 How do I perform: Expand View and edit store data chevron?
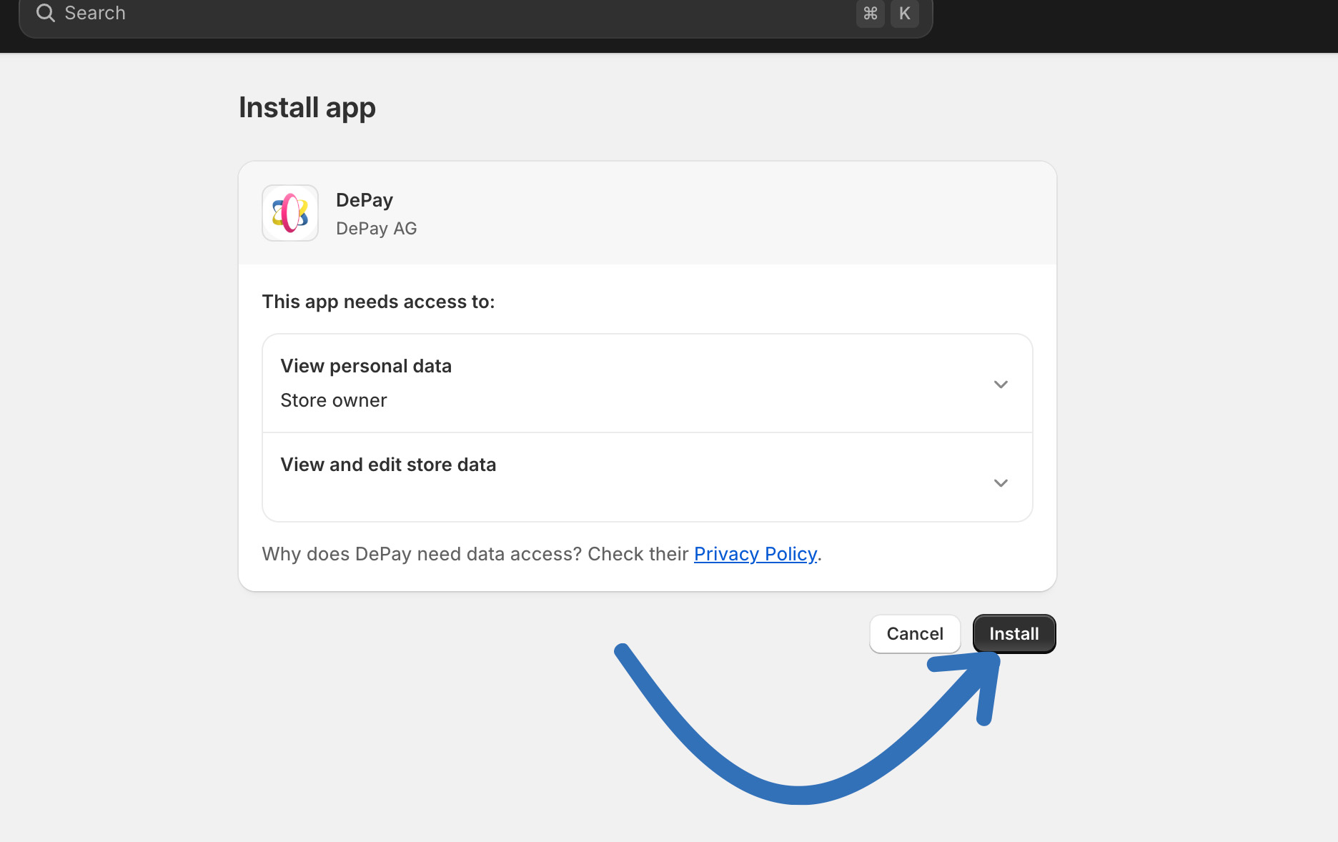(x=1001, y=482)
